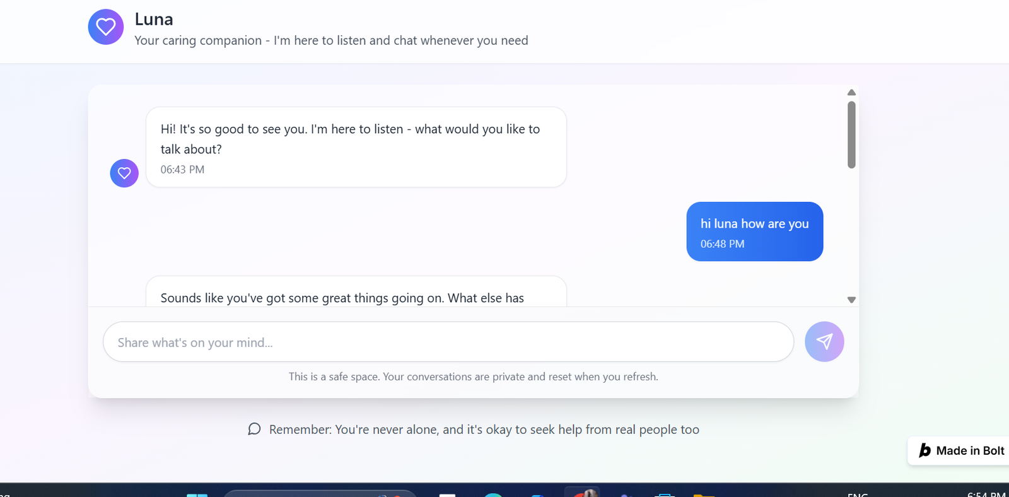
Task: Click the 06:48 PM timestamp in blue bubble
Action: tap(722, 244)
